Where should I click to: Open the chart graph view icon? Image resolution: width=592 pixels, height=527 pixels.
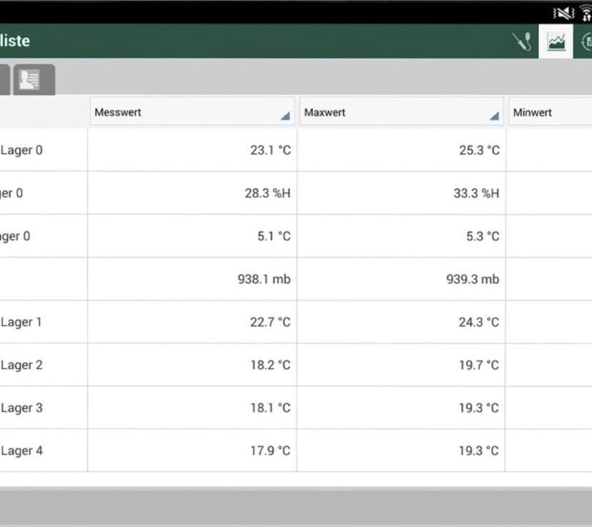[x=556, y=42]
